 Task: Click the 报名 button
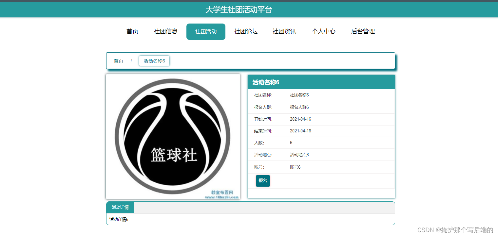(263, 181)
